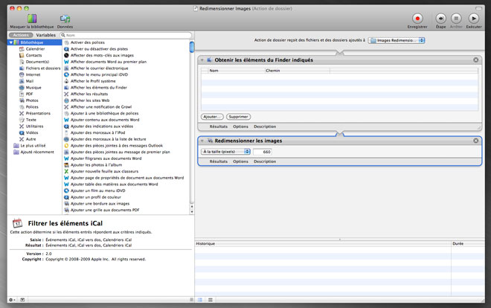Click the Ajouter... button
The image size is (491, 308).
pos(212,117)
